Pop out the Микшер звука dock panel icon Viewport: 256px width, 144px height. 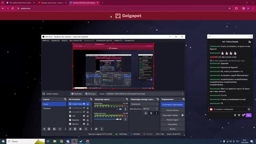(127, 99)
